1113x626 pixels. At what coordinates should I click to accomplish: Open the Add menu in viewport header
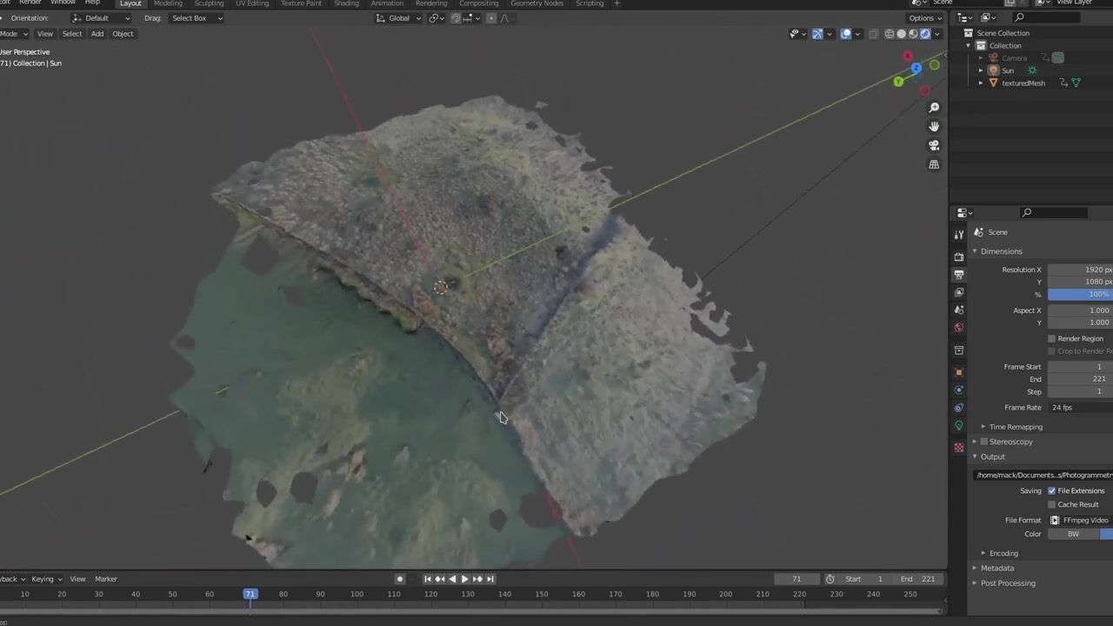pos(97,34)
